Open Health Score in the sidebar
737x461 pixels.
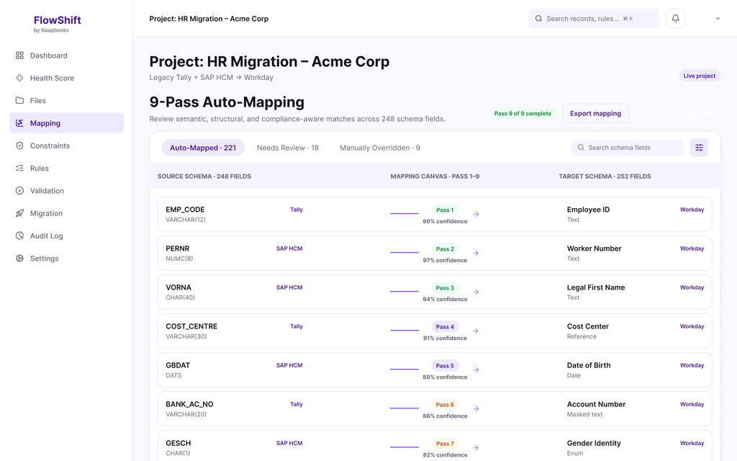point(66,78)
